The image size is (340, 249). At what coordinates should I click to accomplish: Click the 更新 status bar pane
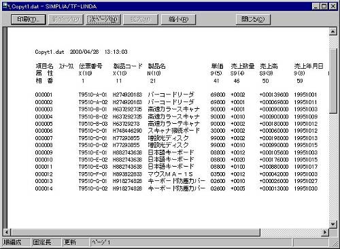click(75, 242)
